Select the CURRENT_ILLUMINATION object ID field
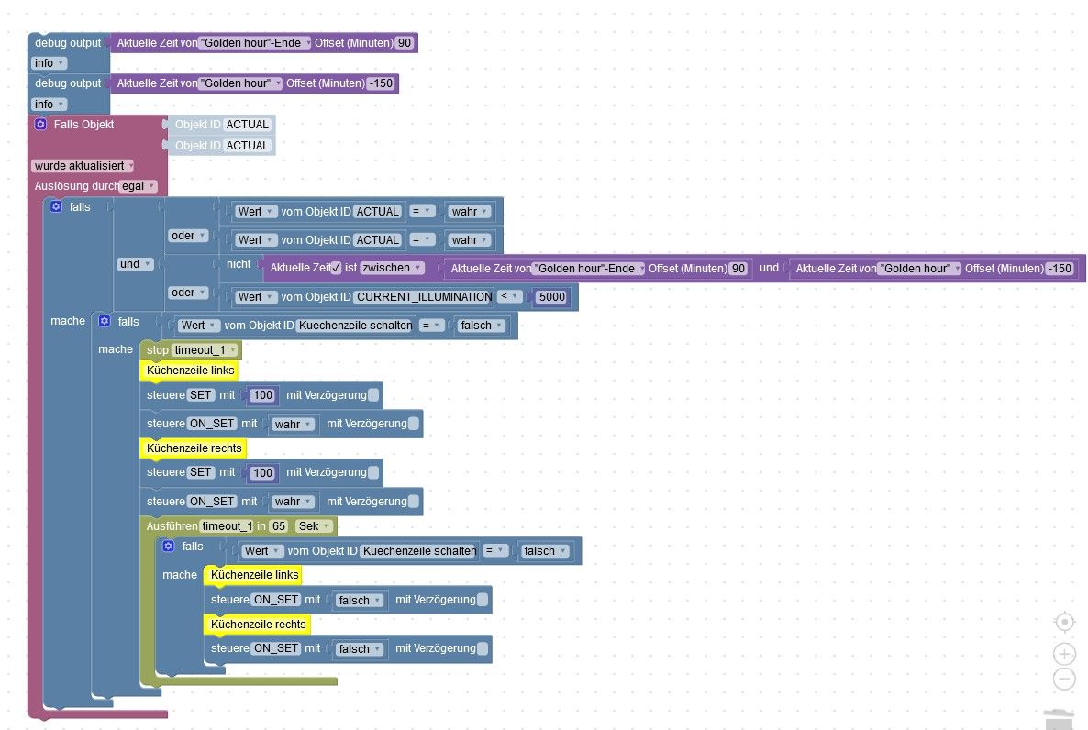Viewport: 1088px width, 730px height. 424,296
